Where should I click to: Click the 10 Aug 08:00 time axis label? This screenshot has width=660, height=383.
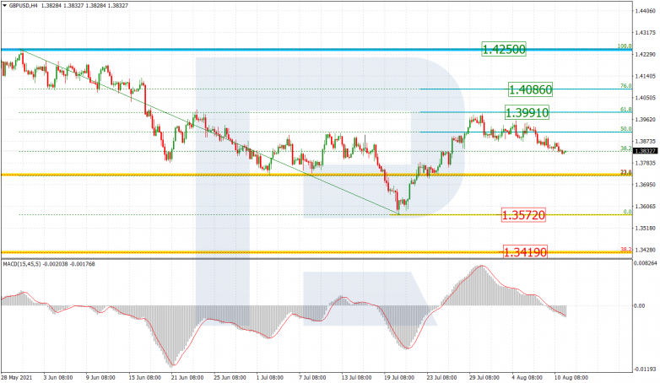click(571, 378)
